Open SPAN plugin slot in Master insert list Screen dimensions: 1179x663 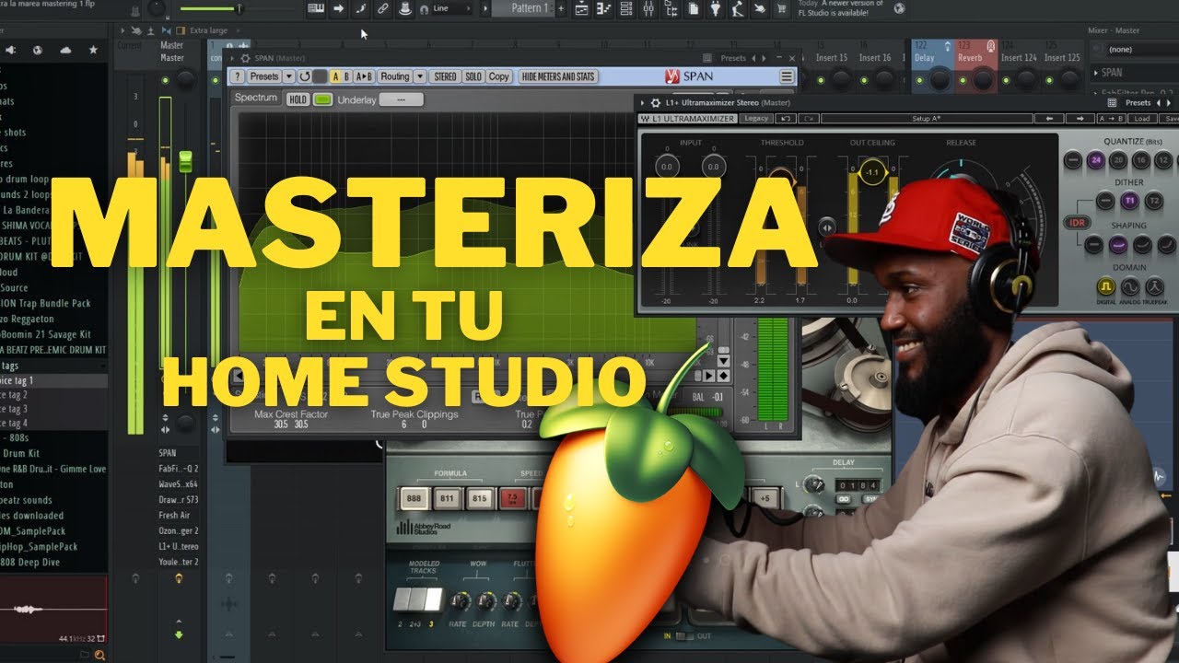(x=180, y=453)
